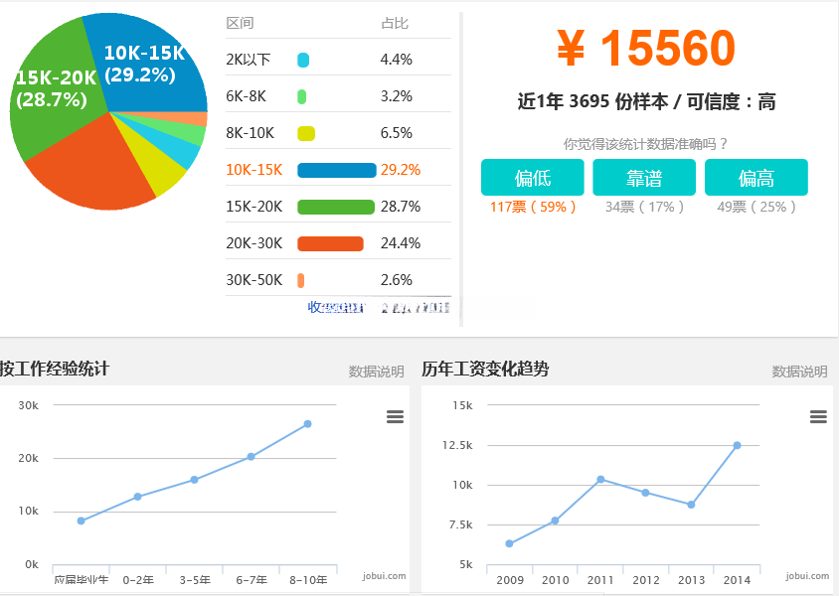Open the experience chart hamburger menu

(x=395, y=416)
